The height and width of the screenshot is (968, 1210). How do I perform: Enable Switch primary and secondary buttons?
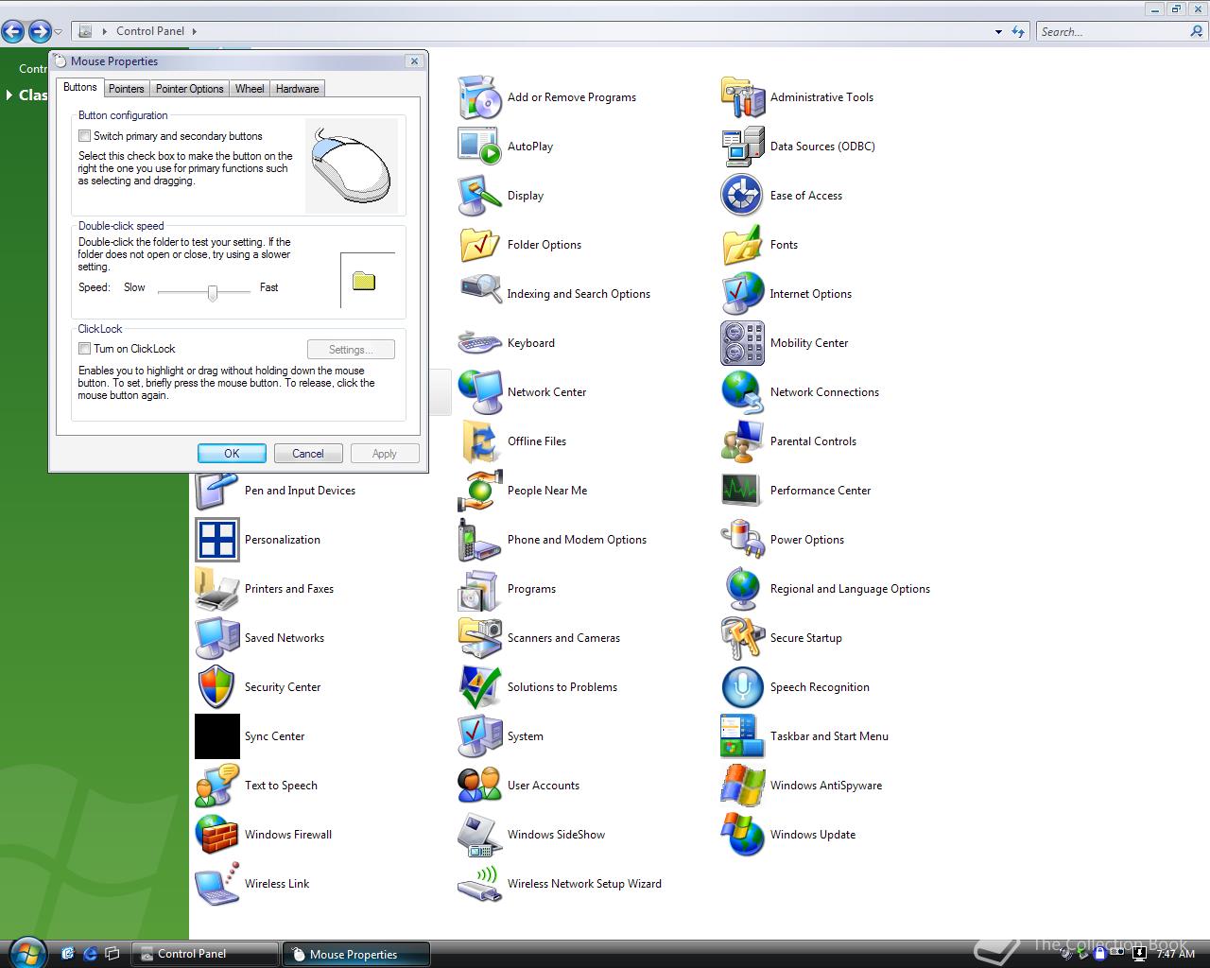[x=84, y=136]
